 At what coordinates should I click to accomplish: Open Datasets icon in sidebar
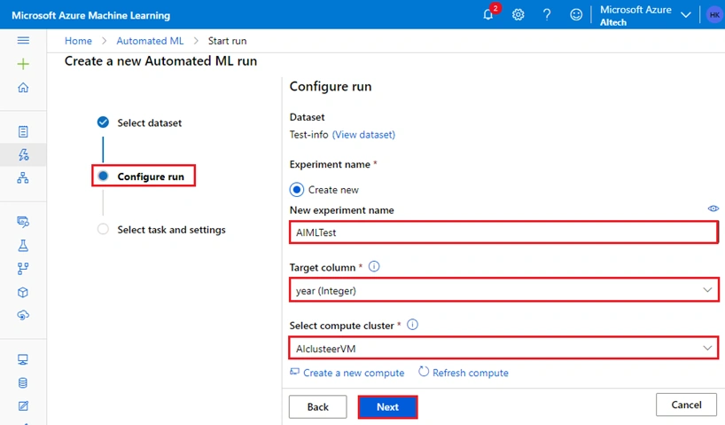[x=23, y=222]
